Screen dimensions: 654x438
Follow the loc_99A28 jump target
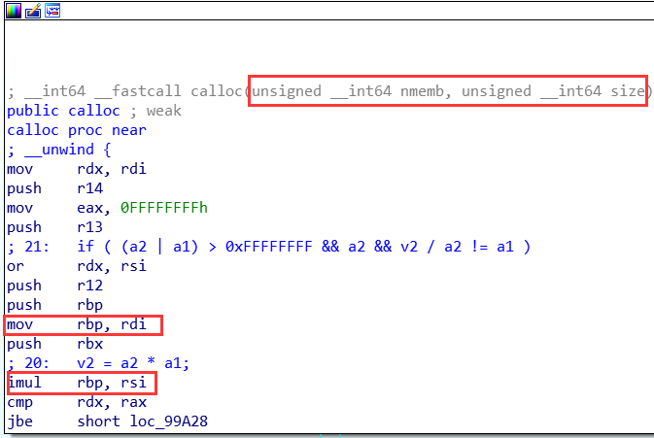click(x=168, y=421)
